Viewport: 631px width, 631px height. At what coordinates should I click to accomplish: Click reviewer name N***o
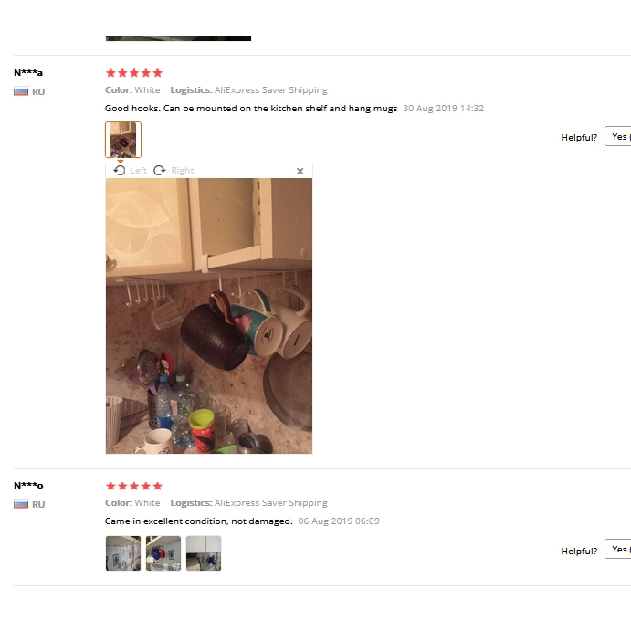[28, 485]
